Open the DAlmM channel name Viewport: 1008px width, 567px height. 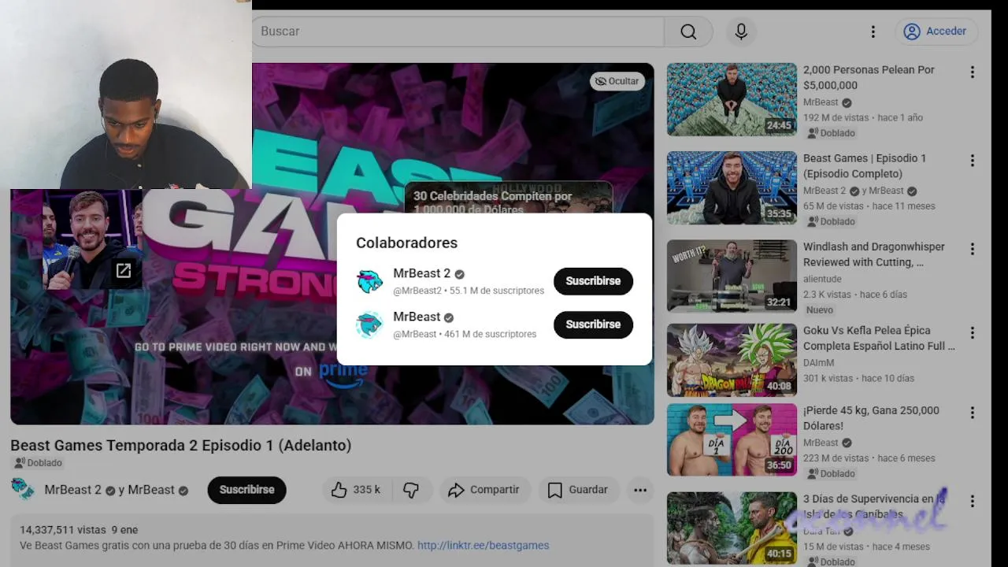[x=818, y=363]
